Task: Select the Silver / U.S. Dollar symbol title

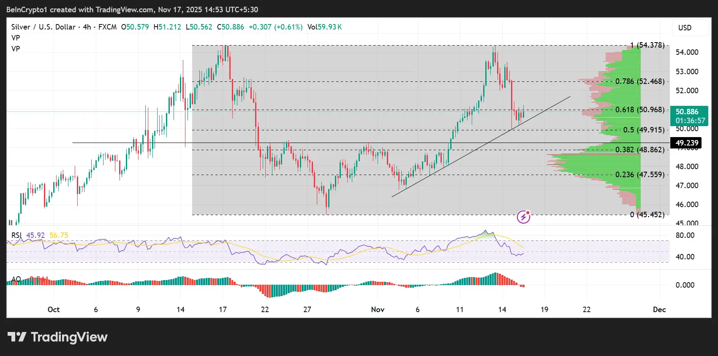Action: click(43, 27)
